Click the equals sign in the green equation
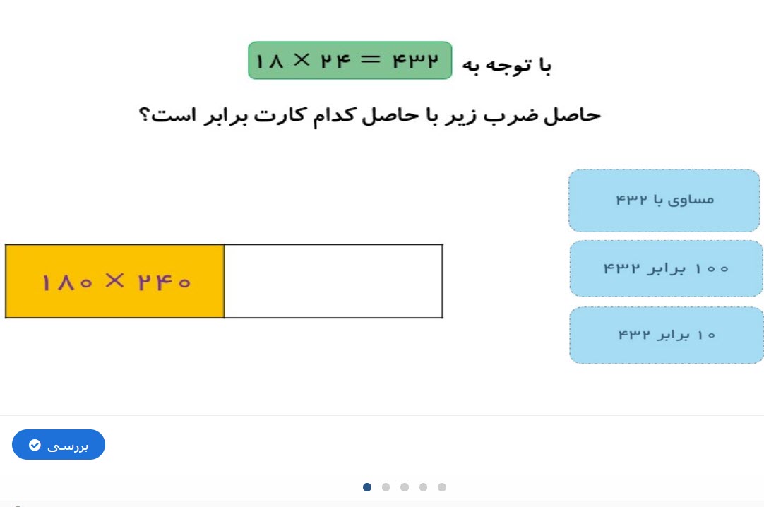This screenshot has width=764, height=507. [370, 60]
